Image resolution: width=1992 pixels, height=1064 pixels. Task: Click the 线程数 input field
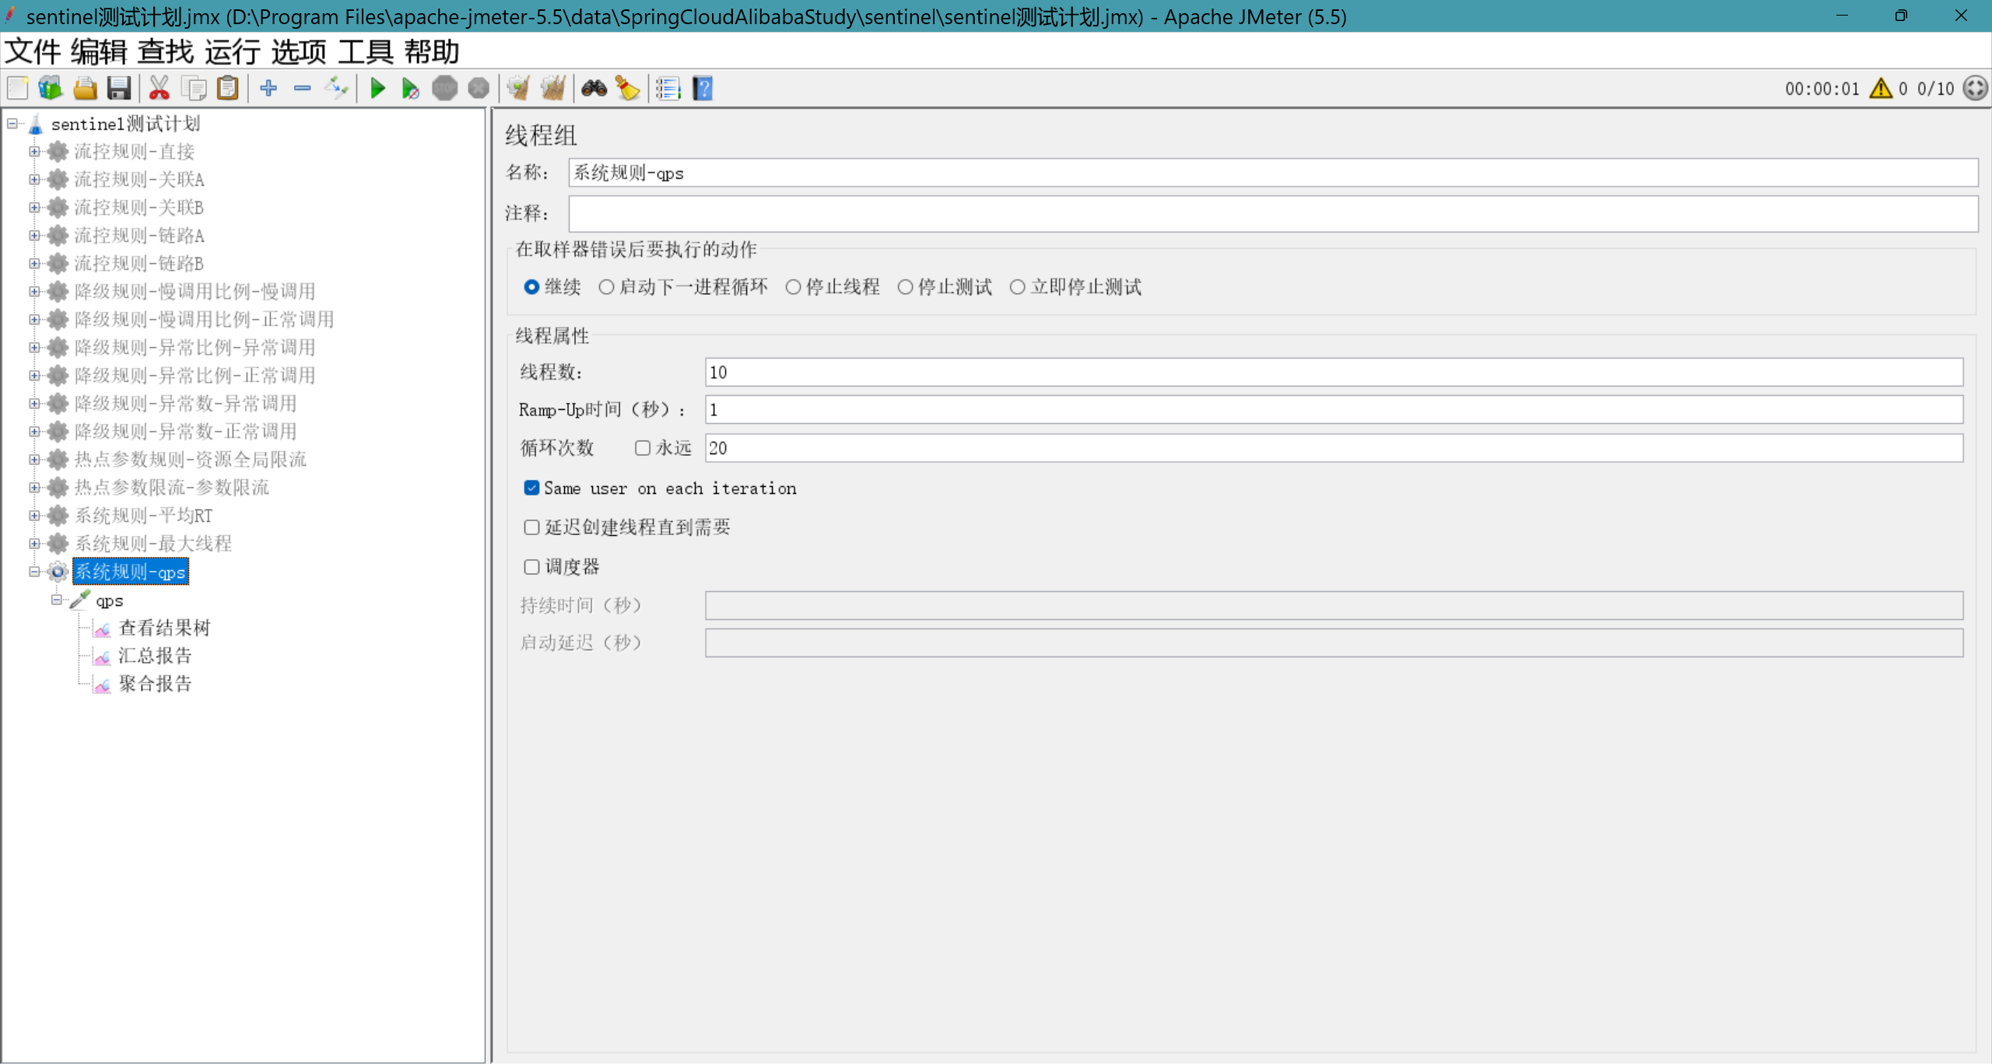click(x=1333, y=373)
